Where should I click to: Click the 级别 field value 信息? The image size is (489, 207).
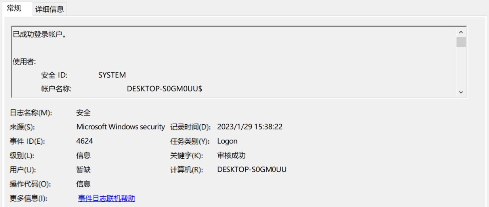(x=84, y=156)
